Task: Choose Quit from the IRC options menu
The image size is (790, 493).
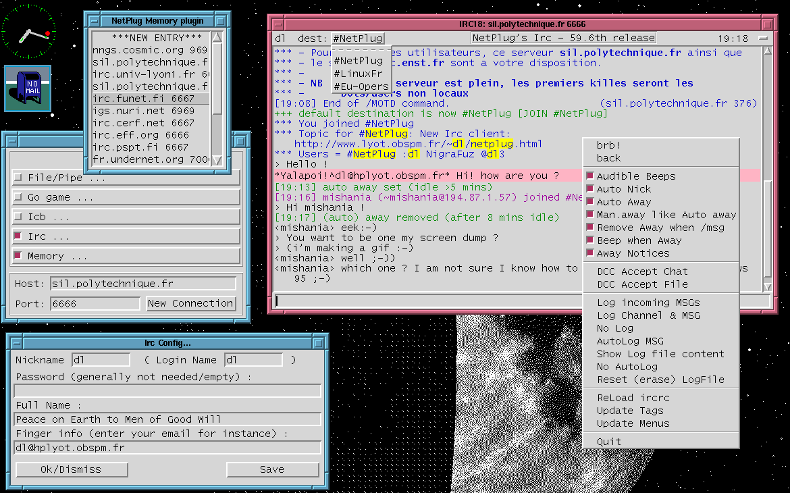Action: [x=608, y=442]
